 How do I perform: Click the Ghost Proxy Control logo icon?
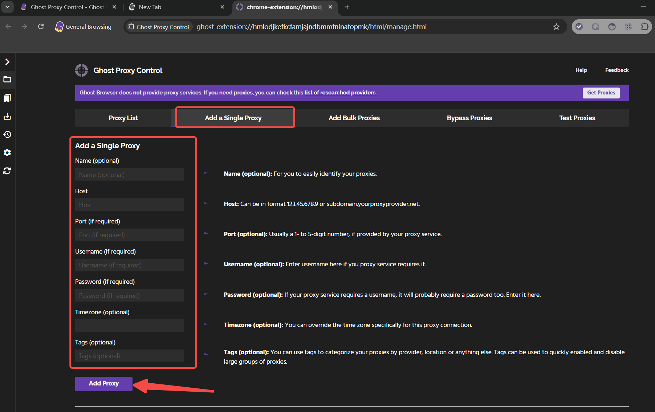(x=81, y=70)
